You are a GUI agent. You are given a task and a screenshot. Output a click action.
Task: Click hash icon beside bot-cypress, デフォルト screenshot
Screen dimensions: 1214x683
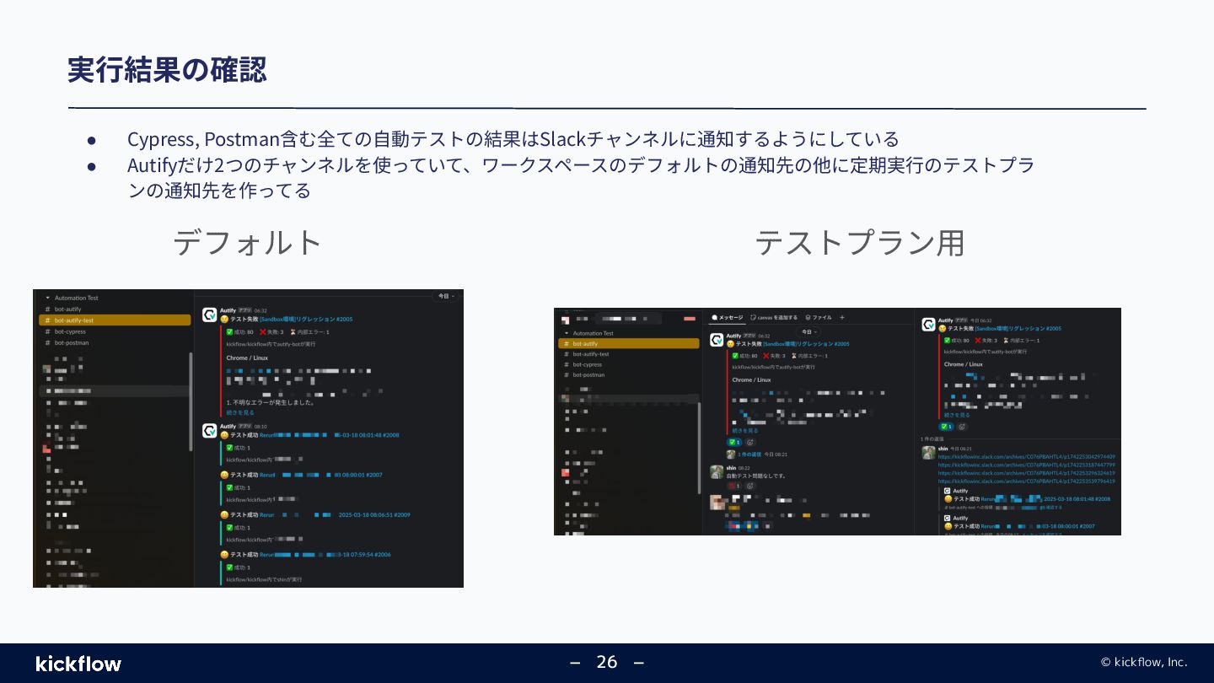pos(47,331)
